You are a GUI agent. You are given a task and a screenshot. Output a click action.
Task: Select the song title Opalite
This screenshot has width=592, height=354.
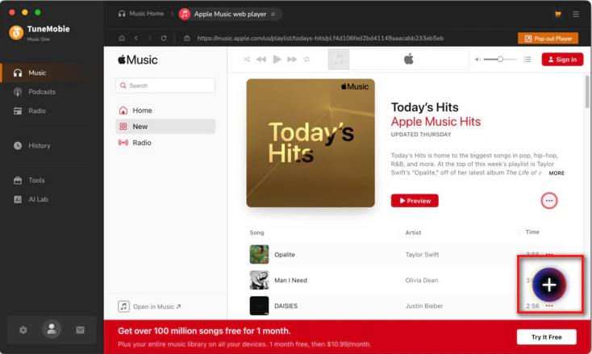tap(285, 255)
